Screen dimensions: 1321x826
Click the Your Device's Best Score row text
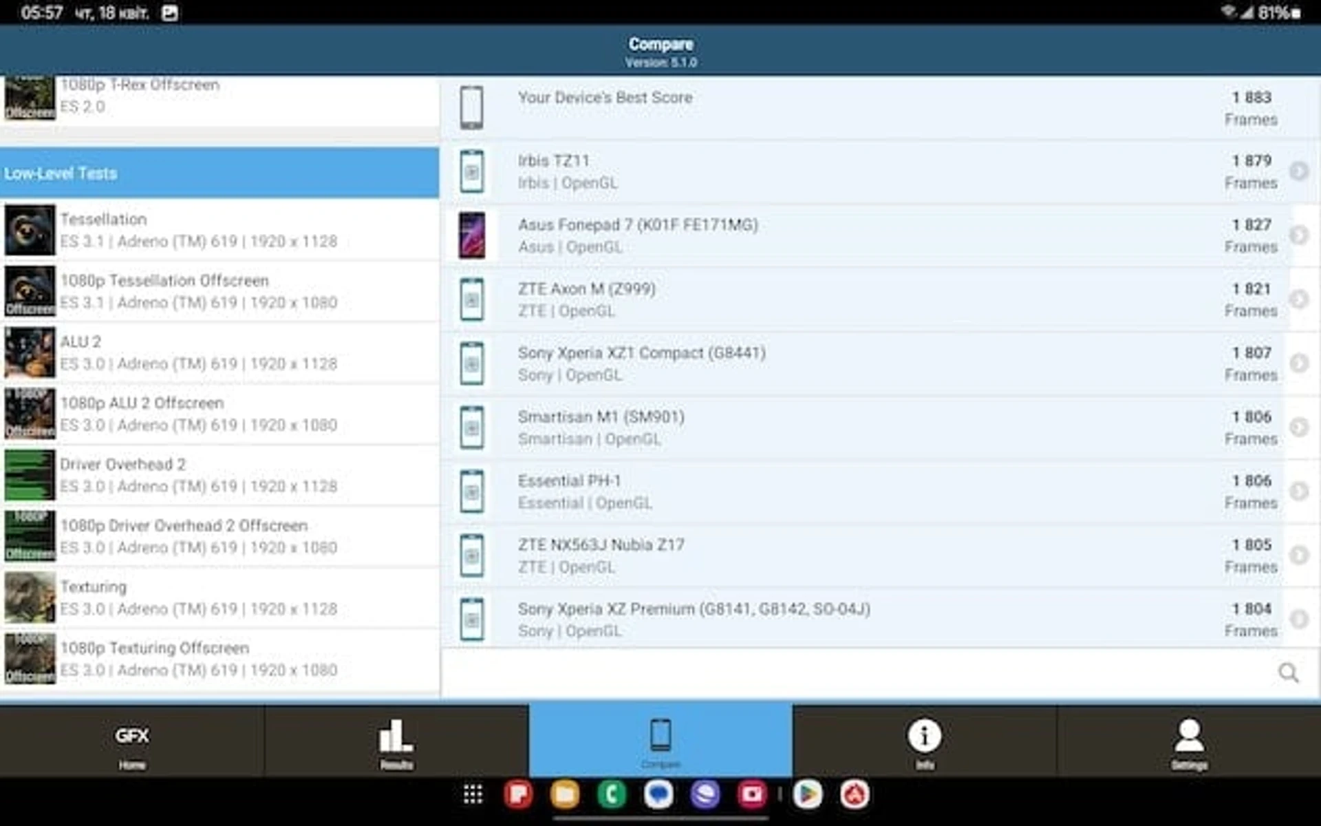tap(605, 97)
